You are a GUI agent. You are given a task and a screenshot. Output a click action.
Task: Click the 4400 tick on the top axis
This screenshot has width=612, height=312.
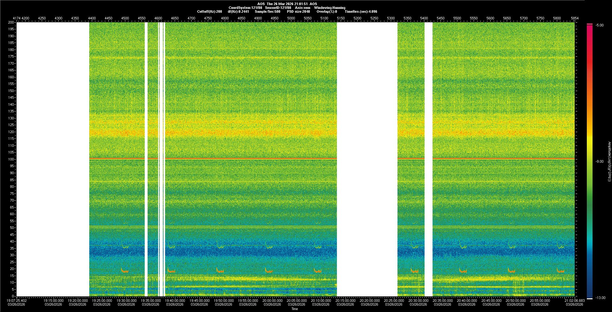pos(92,18)
